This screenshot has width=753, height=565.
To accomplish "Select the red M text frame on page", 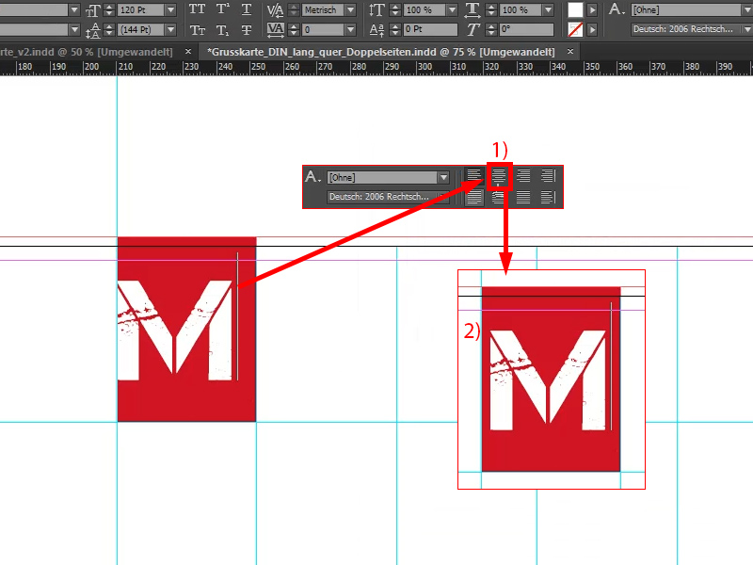I will pyautogui.click(x=186, y=330).
